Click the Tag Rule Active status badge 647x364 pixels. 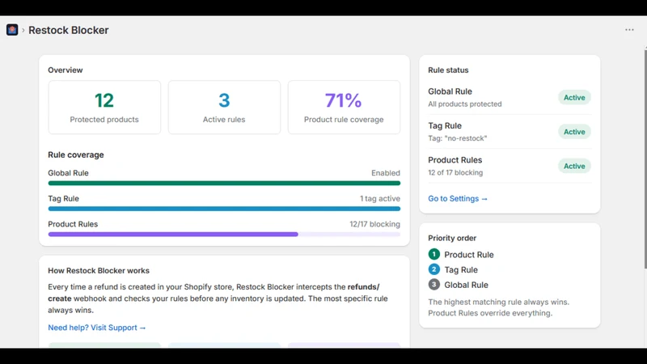[x=574, y=132]
